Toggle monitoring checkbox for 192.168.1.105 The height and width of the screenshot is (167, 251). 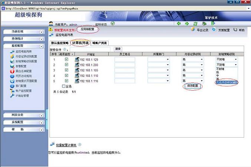(x=66, y=70)
